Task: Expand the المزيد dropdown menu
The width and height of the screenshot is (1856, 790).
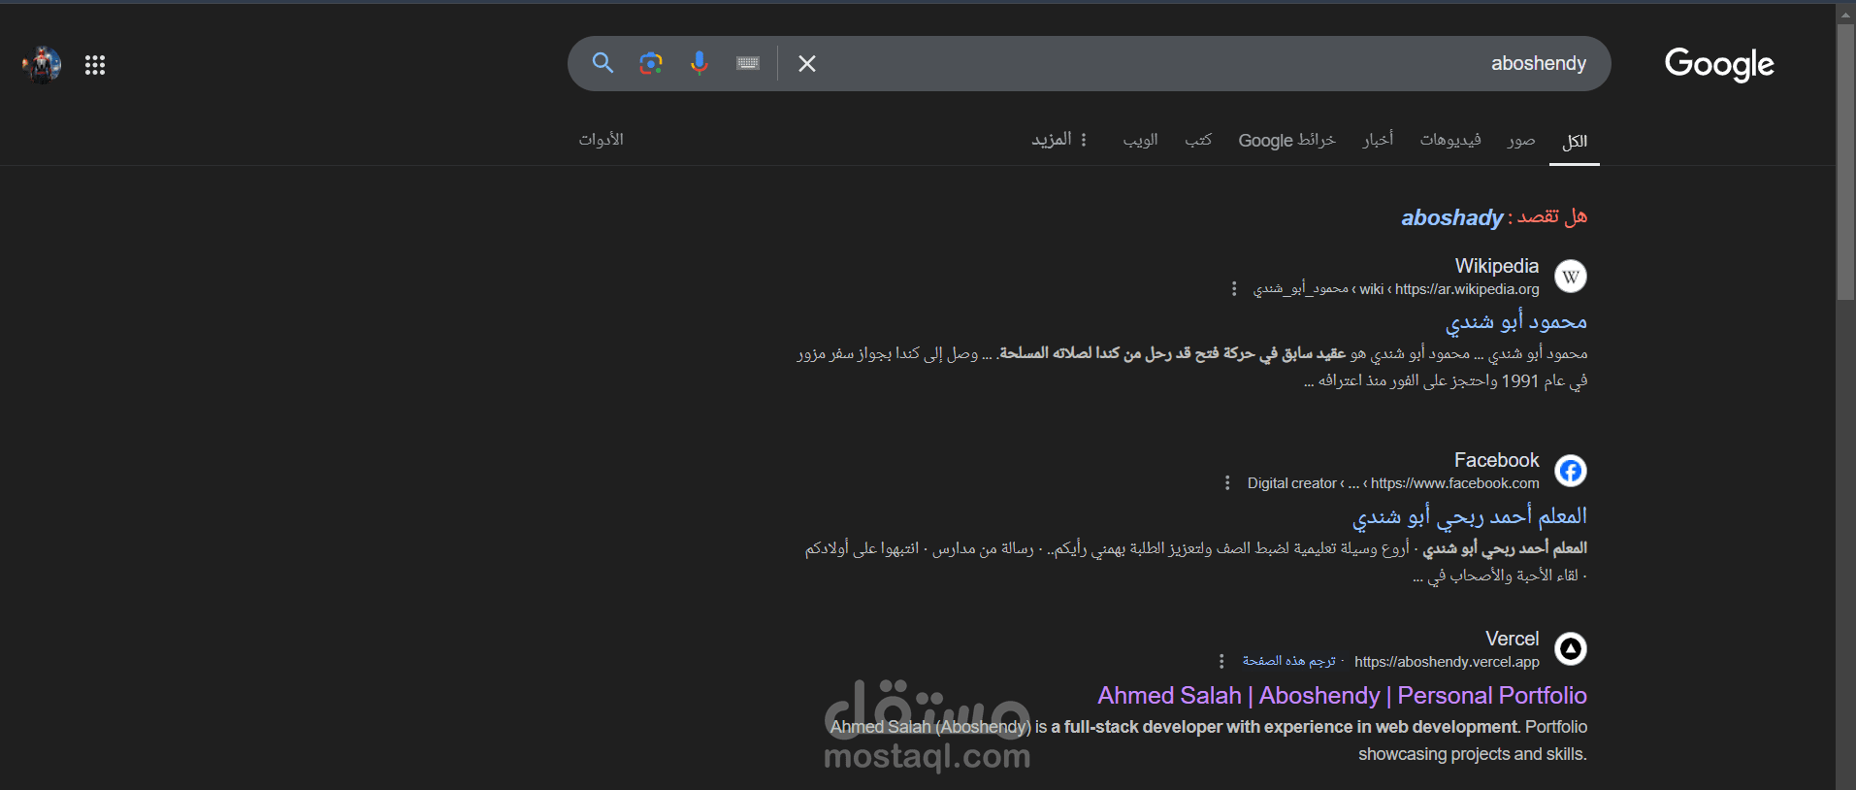Action: 1058,140
